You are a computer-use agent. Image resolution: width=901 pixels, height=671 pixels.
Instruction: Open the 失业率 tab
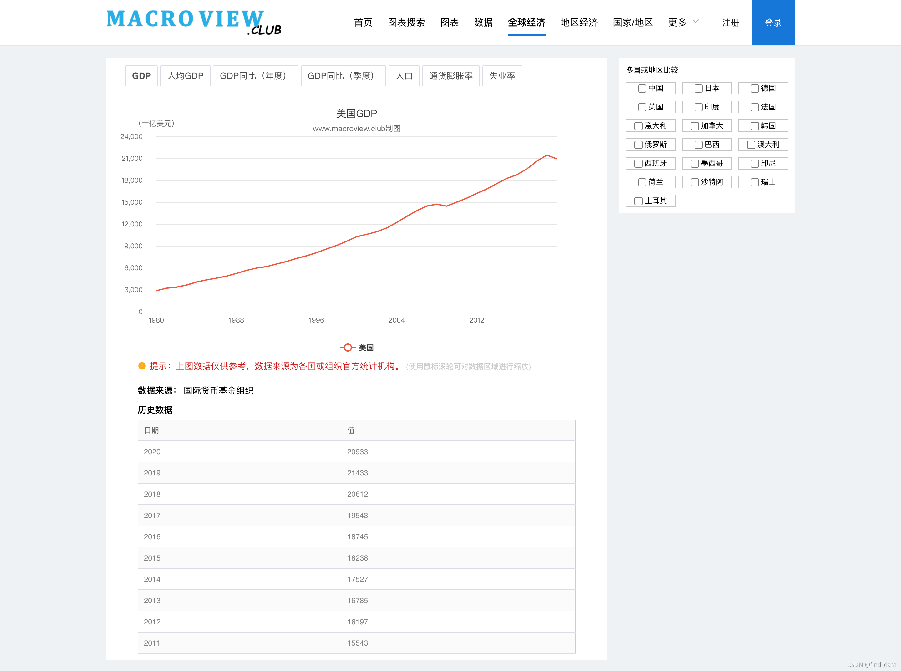[502, 76]
